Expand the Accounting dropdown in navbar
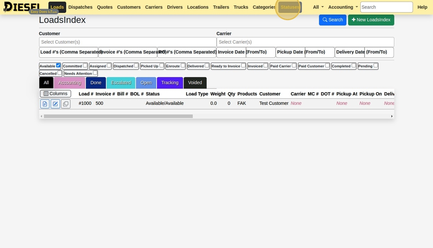Screen dimensions: 433x248 pos(343,7)
